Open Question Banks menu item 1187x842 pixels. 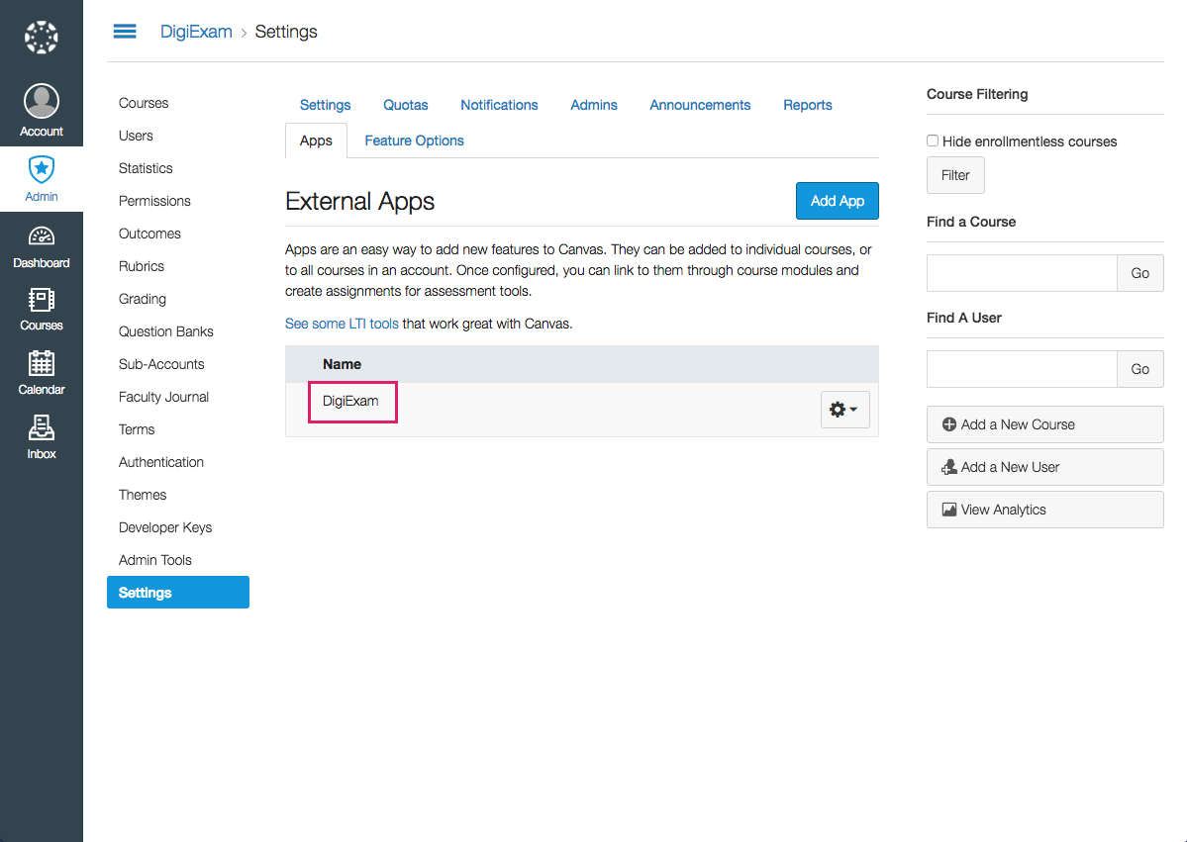(x=165, y=331)
